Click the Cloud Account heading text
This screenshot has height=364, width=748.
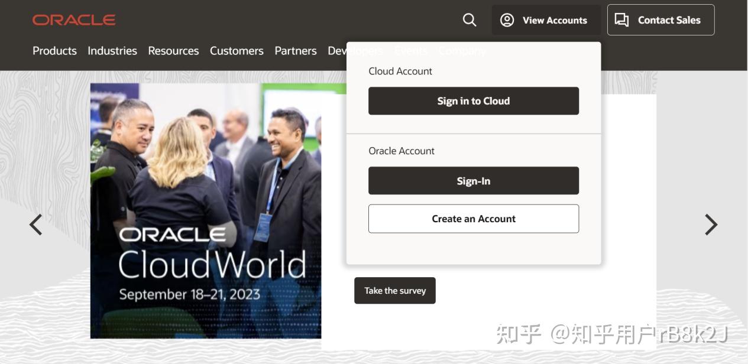400,71
